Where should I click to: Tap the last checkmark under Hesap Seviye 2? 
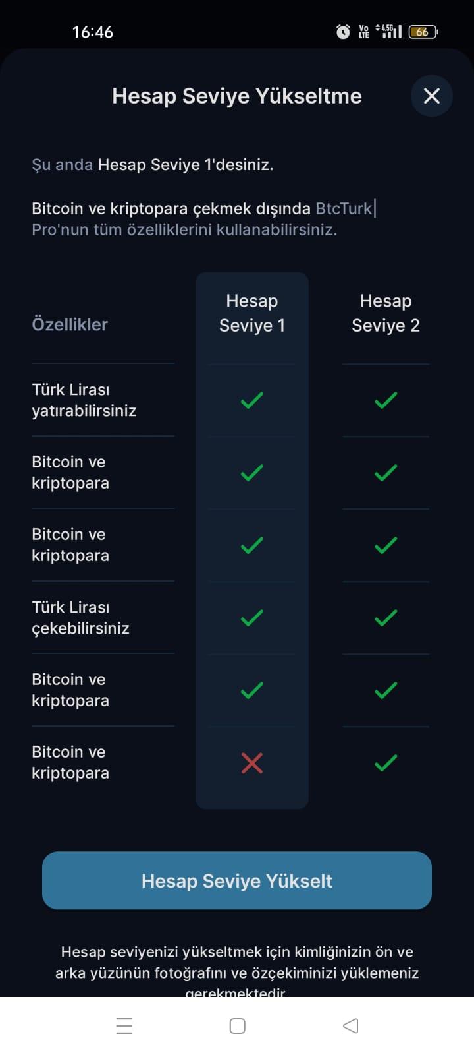(386, 763)
